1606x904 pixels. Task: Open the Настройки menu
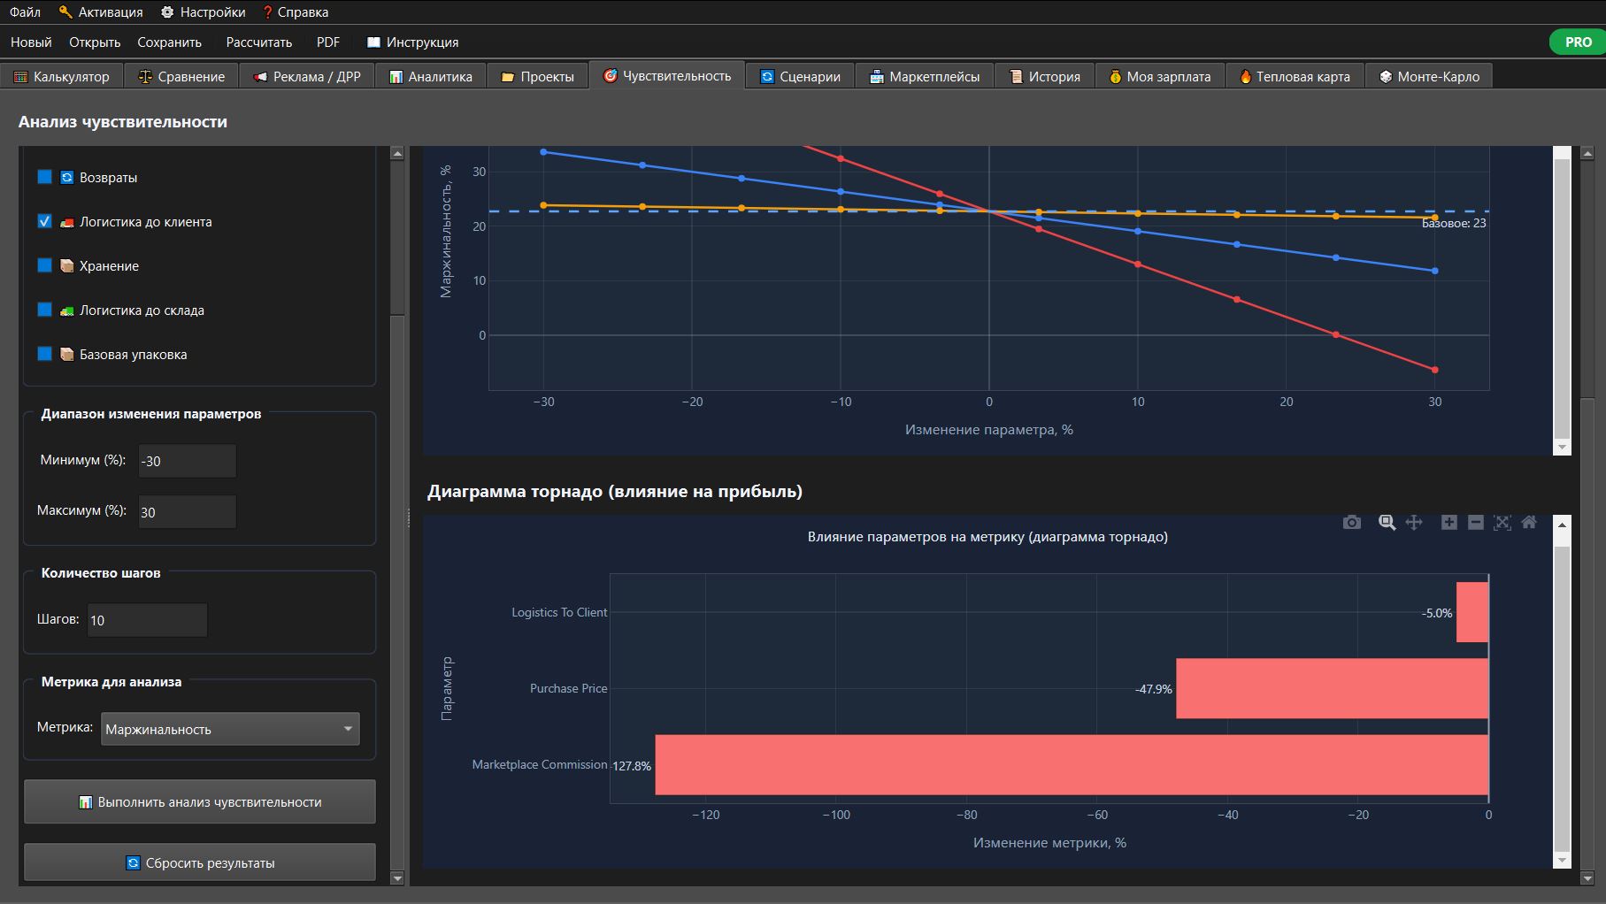coord(204,12)
